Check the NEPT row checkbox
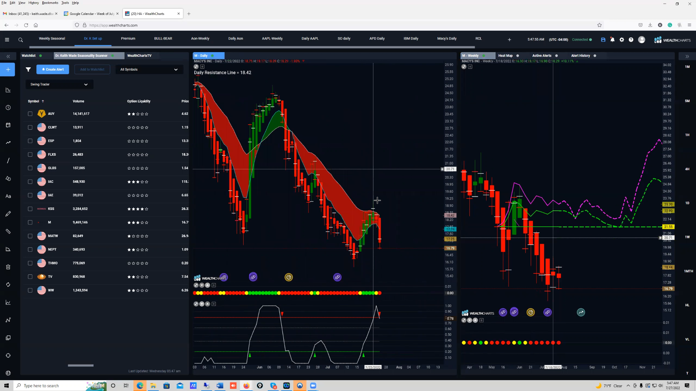Image resolution: width=696 pixels, height=391 pixels. 30,249
